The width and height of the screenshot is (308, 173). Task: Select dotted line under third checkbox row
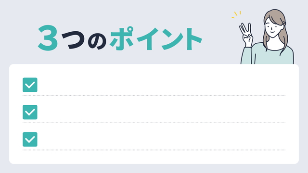click(154, 150)
